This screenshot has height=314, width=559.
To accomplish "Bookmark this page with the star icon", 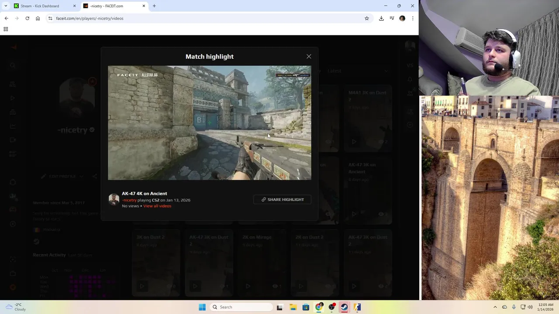I will [367, 18].
